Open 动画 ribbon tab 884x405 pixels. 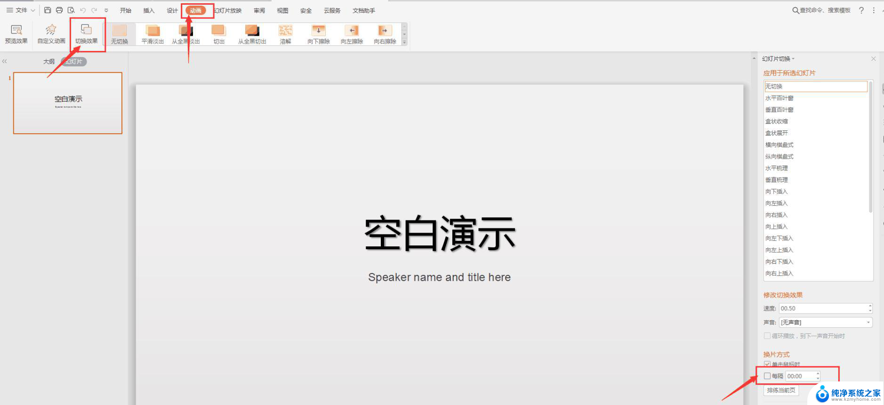196,10
